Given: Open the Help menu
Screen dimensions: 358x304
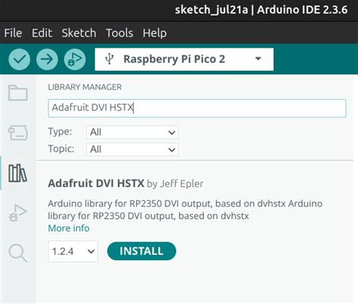Looking at the screenshot, I should click(x=155, y=33).
